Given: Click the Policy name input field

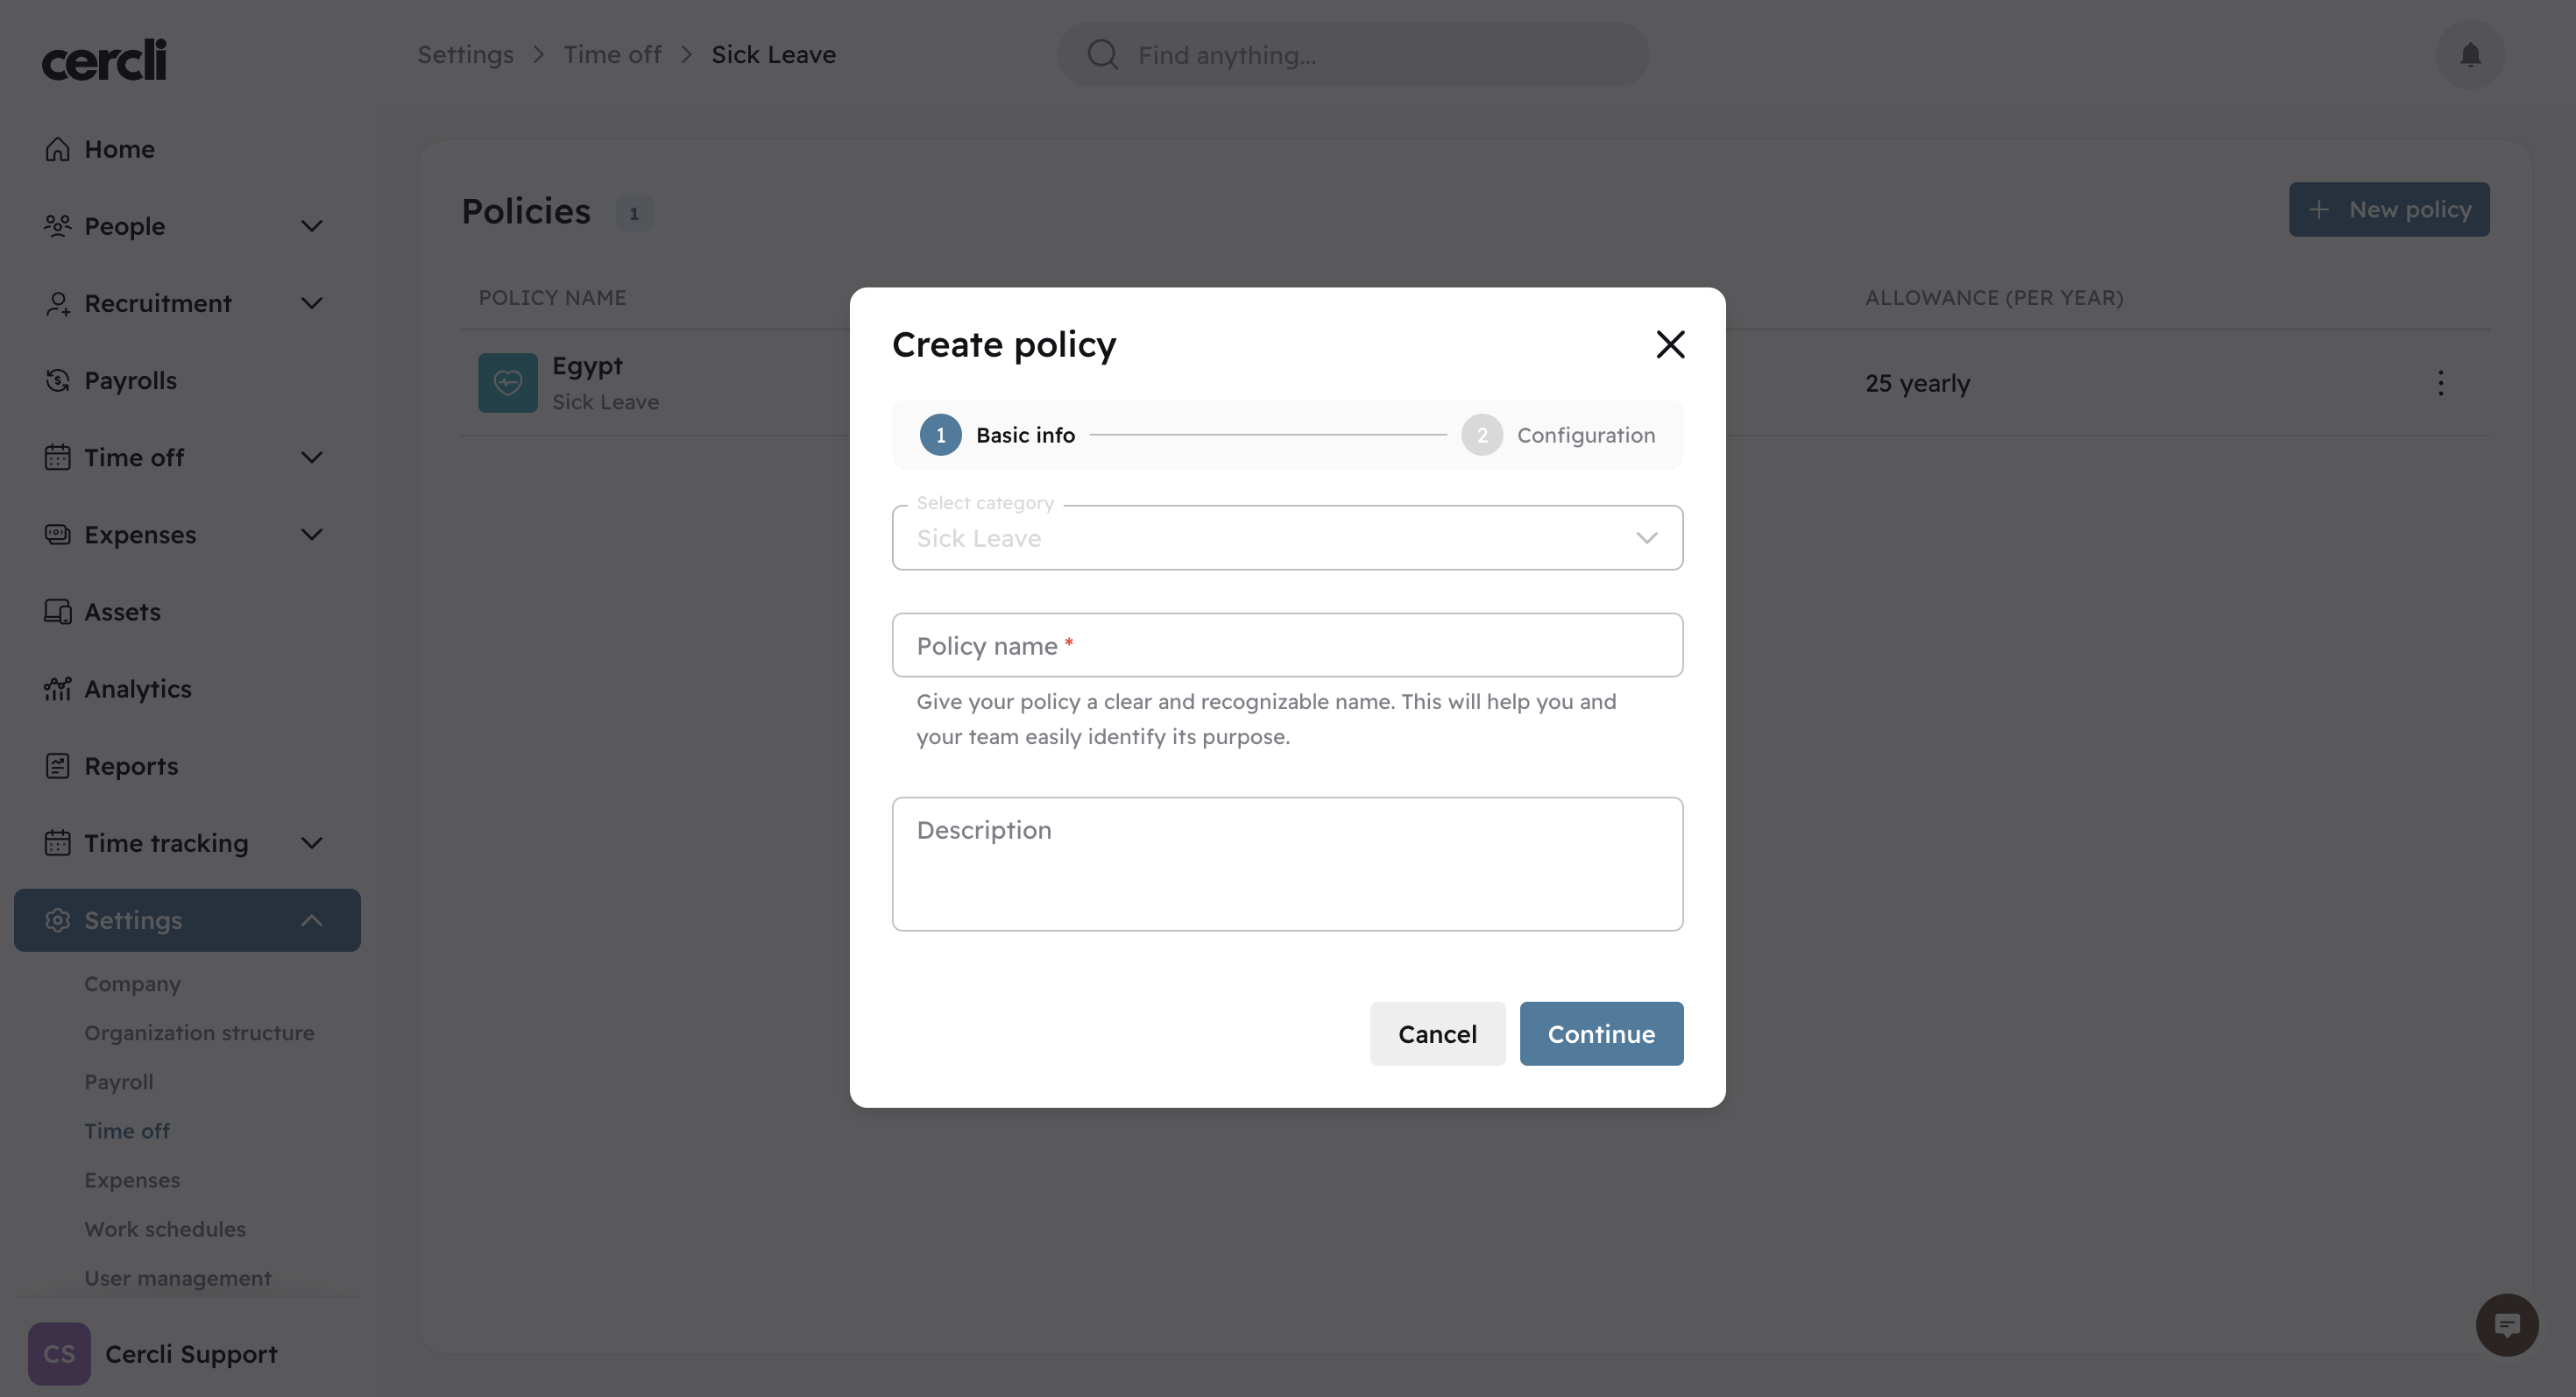Looking at the screenshot, I should (1287, 646).
